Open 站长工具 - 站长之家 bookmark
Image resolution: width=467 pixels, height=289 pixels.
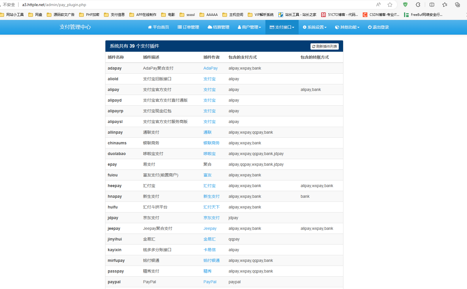297,15
